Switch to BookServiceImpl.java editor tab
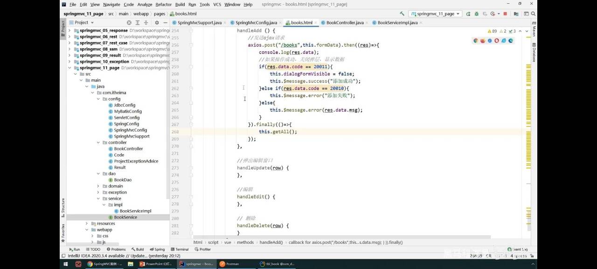 397,22
